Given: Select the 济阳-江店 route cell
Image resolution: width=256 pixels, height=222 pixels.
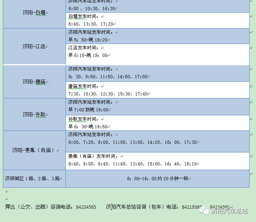Looking at the screenshot, I should pos(35,46).
